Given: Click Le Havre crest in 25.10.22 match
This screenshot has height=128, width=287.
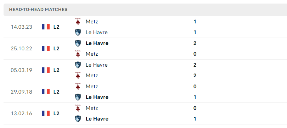Looking at the screenshot, I should (78, 43).
